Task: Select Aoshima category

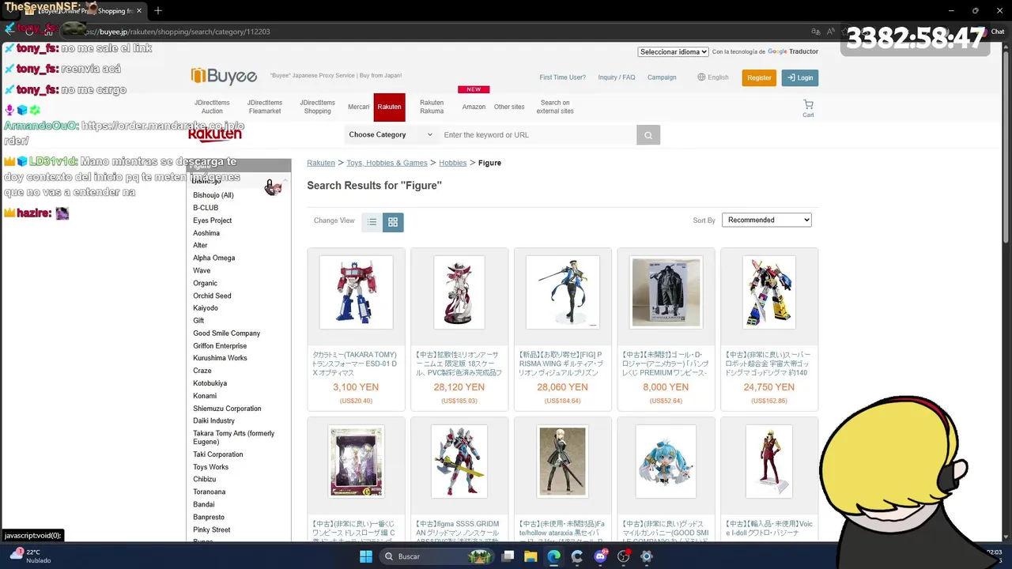Action: [206, 233]
